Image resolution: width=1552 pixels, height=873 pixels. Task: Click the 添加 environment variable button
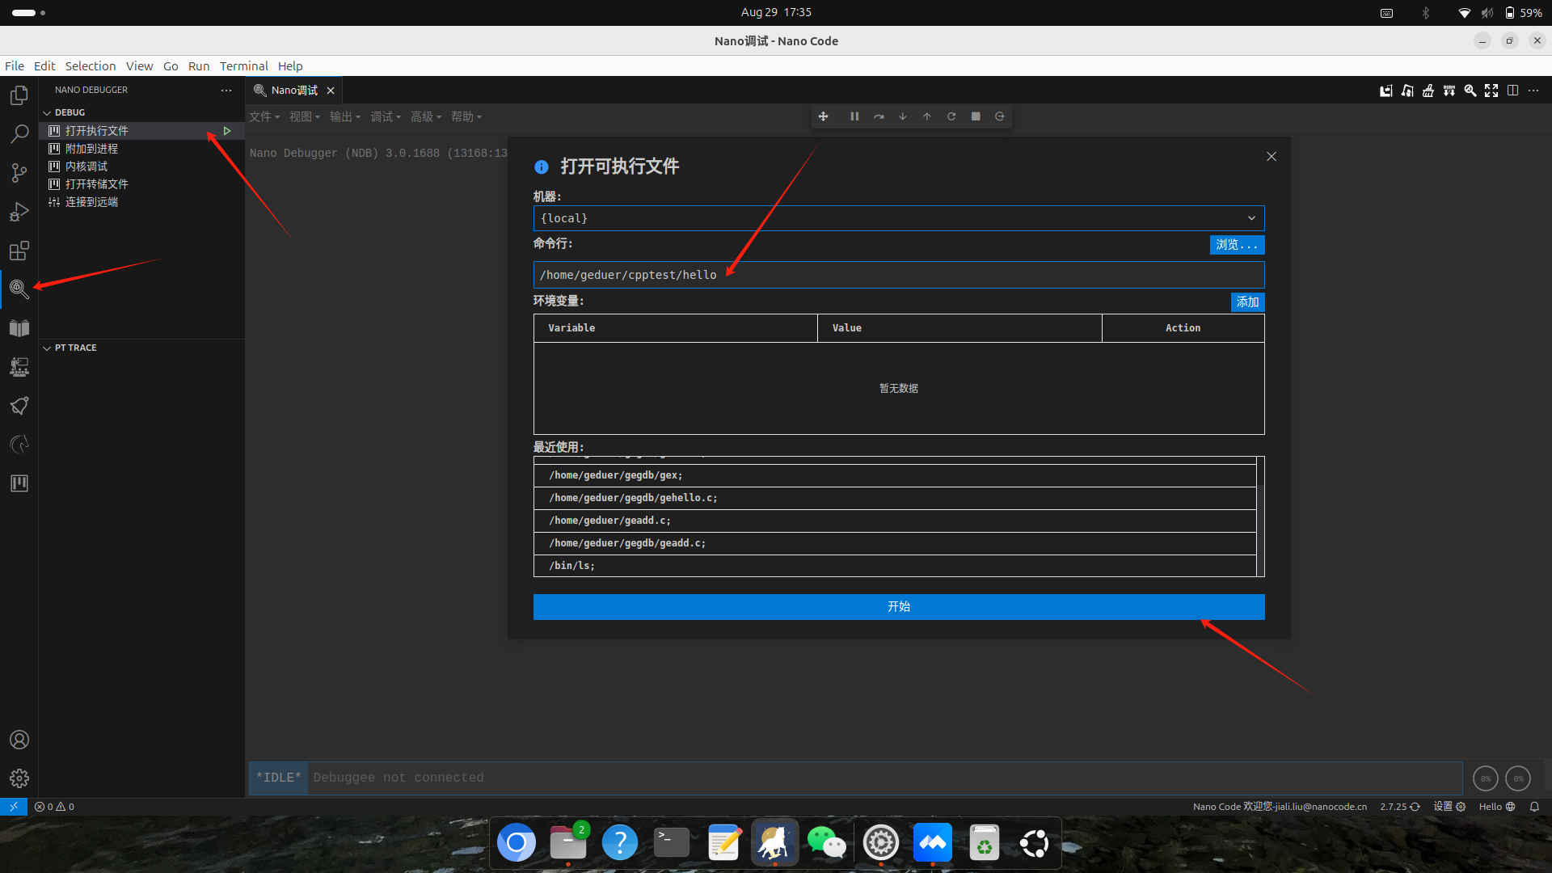pyautogui.click(x=1247, y=302)
